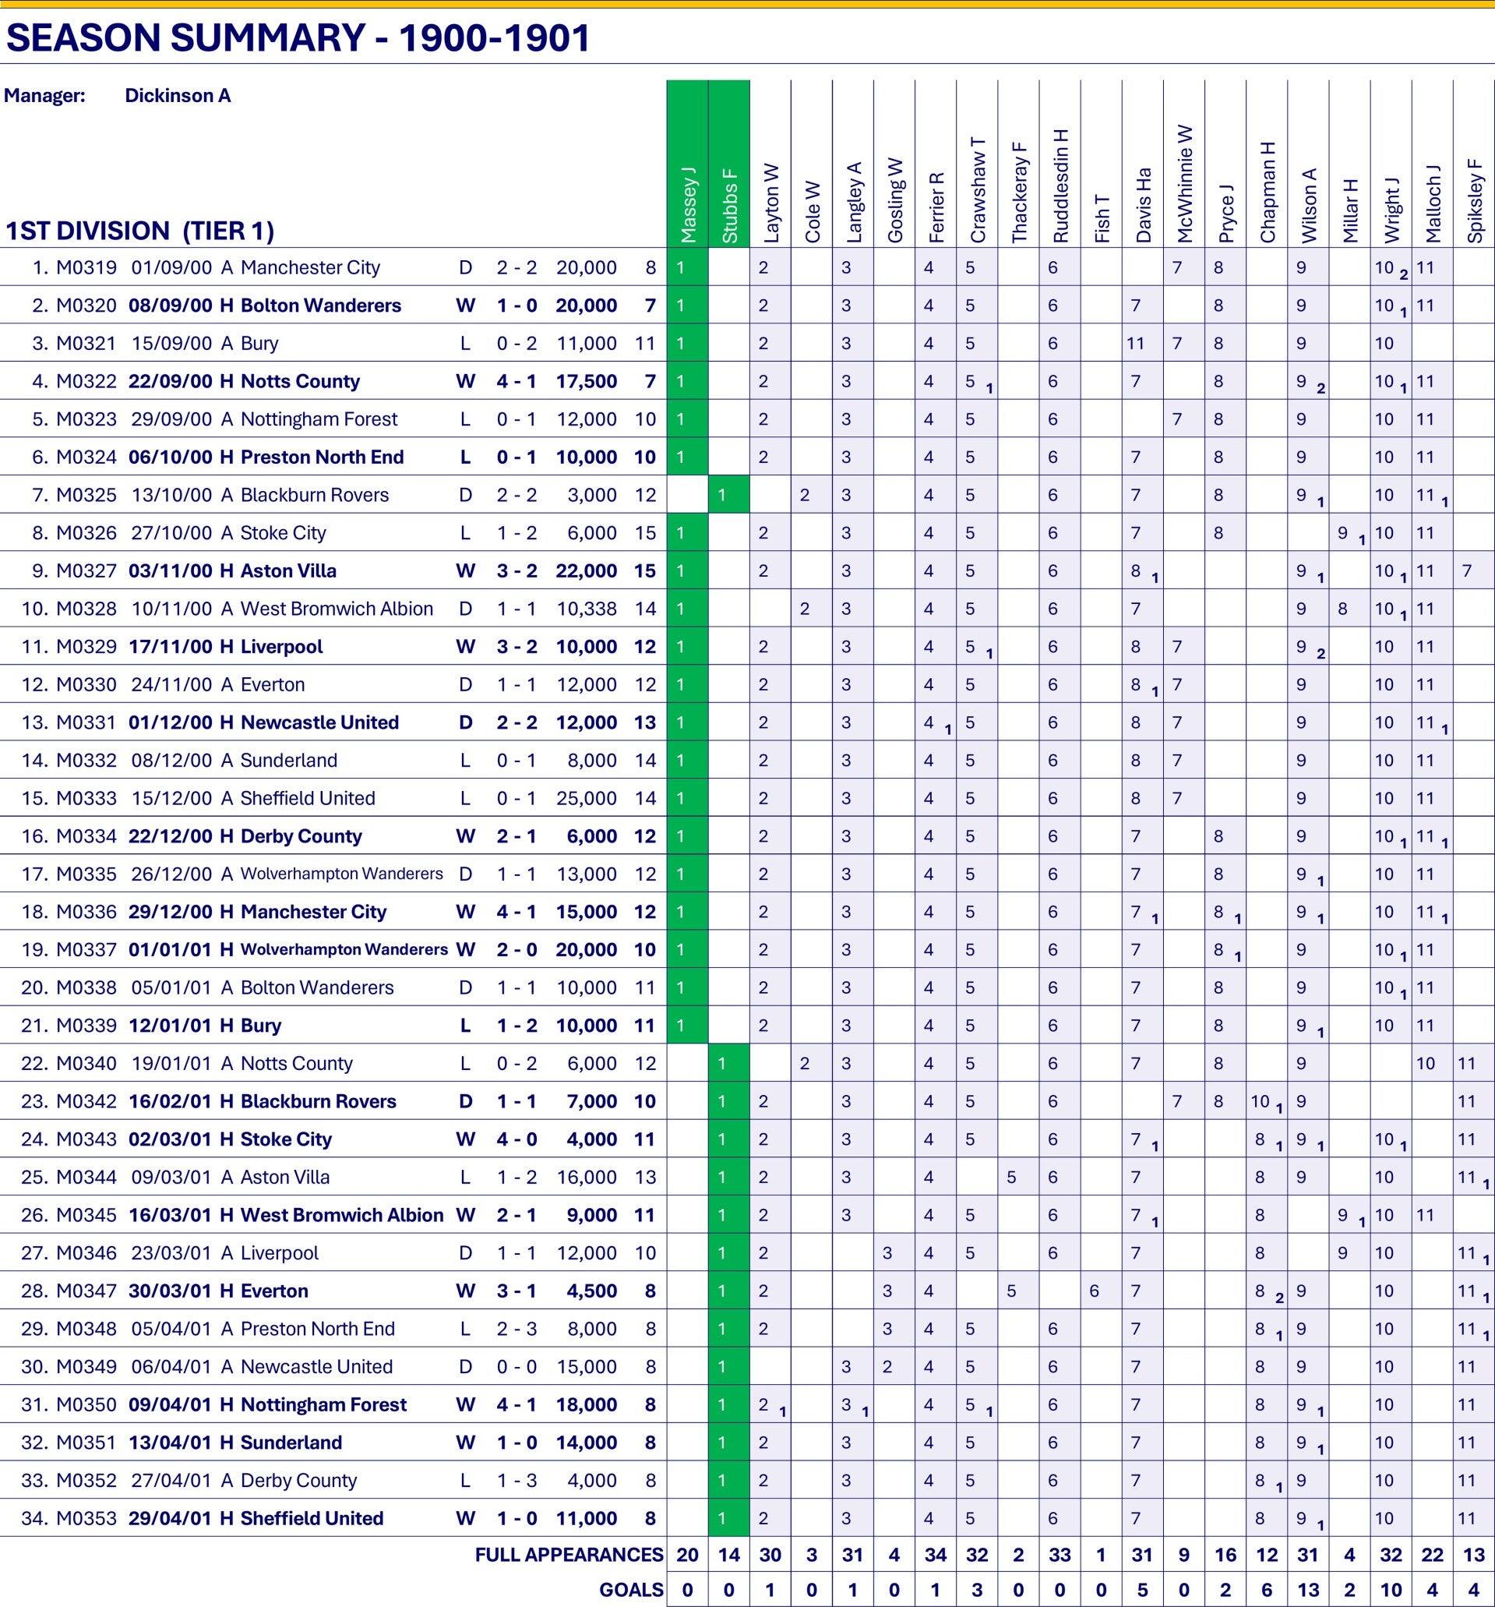Screen dimensions: 1495x1607
Task: Open the Bolton Wanderers home match row
Action: [x=333, y=306]
